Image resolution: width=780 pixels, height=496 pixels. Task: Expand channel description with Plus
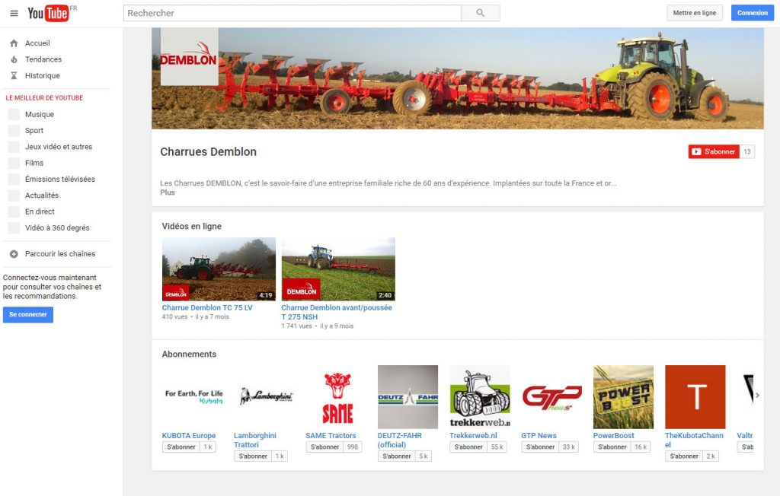point(168,192)
